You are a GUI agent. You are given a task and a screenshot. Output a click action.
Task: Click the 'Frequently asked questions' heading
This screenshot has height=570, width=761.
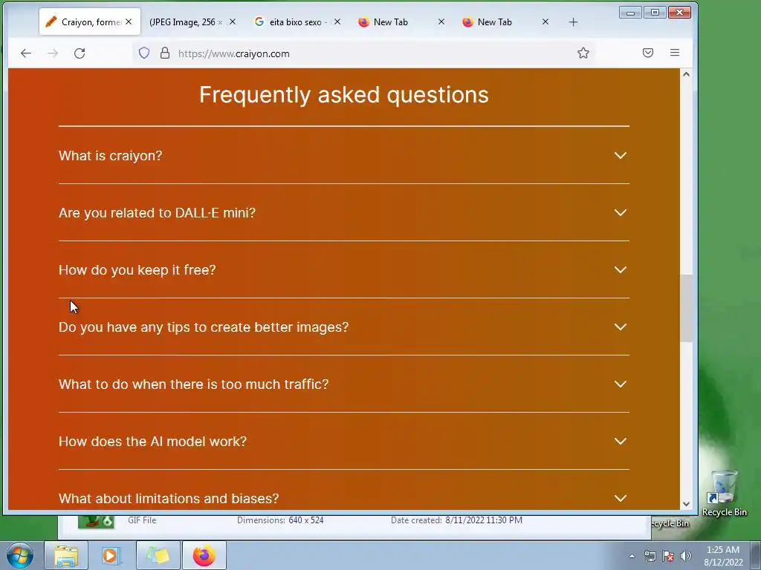(343, 95)
